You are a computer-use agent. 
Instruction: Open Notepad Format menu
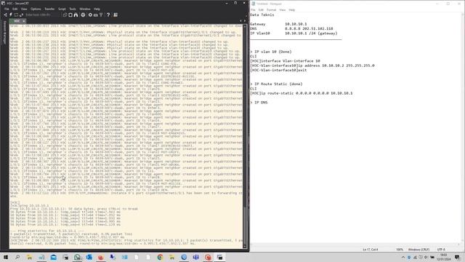point(271,9)
